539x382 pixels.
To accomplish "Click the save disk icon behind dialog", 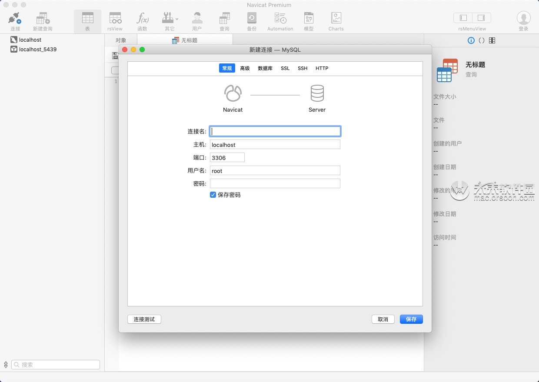I will click(x=115, y=55).
